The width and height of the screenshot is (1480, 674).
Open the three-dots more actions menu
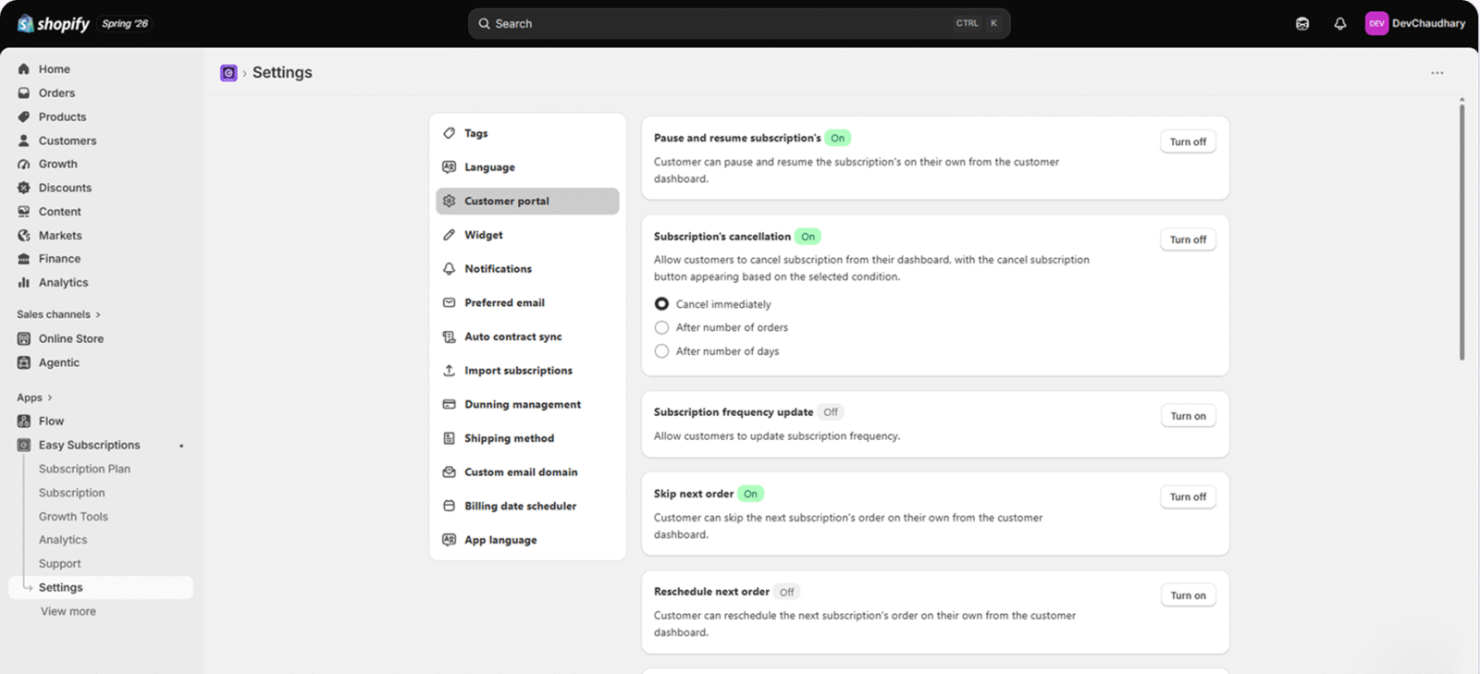coord(1437,73)
